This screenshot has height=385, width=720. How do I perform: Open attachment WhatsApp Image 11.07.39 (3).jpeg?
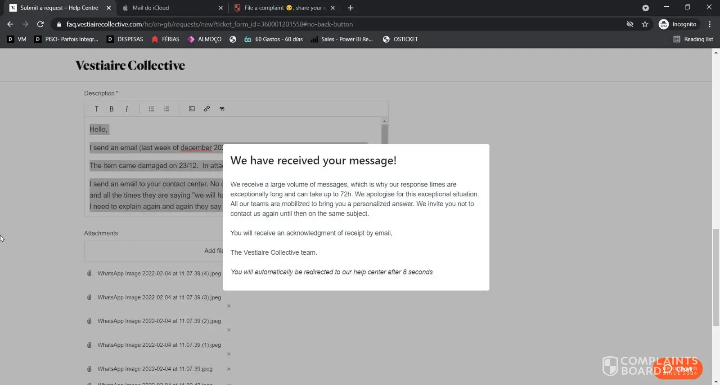[159, 297]
